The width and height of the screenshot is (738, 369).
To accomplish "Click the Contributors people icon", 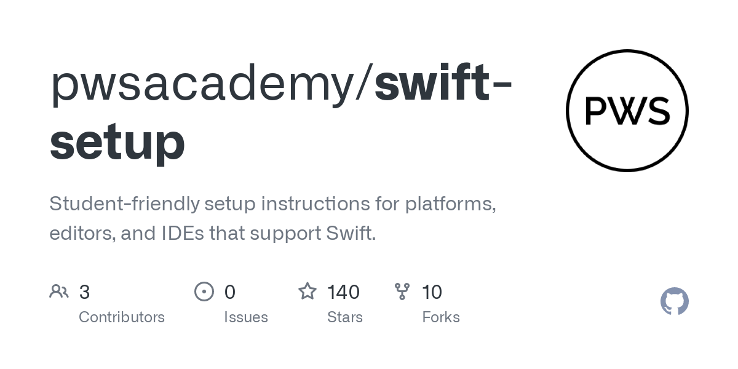I will click(59, 292).
